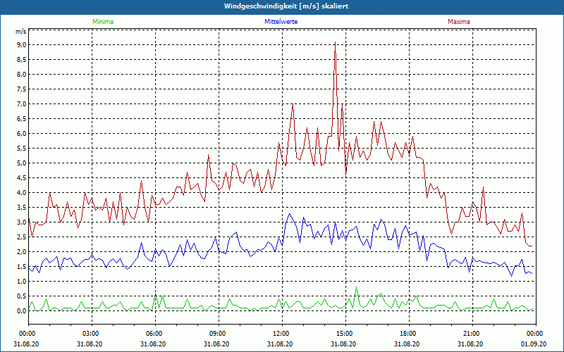The image size is (564, 352).
Task: Click the 1,5 y-axis value
Action: tap(21, 267)
